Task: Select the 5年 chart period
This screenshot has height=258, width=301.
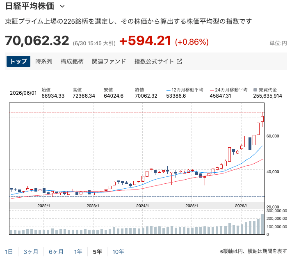Action: [x=98, y=252]
